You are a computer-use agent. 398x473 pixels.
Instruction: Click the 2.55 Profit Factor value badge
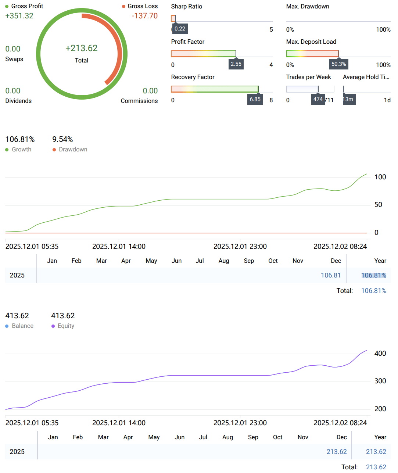coord(236,64)
